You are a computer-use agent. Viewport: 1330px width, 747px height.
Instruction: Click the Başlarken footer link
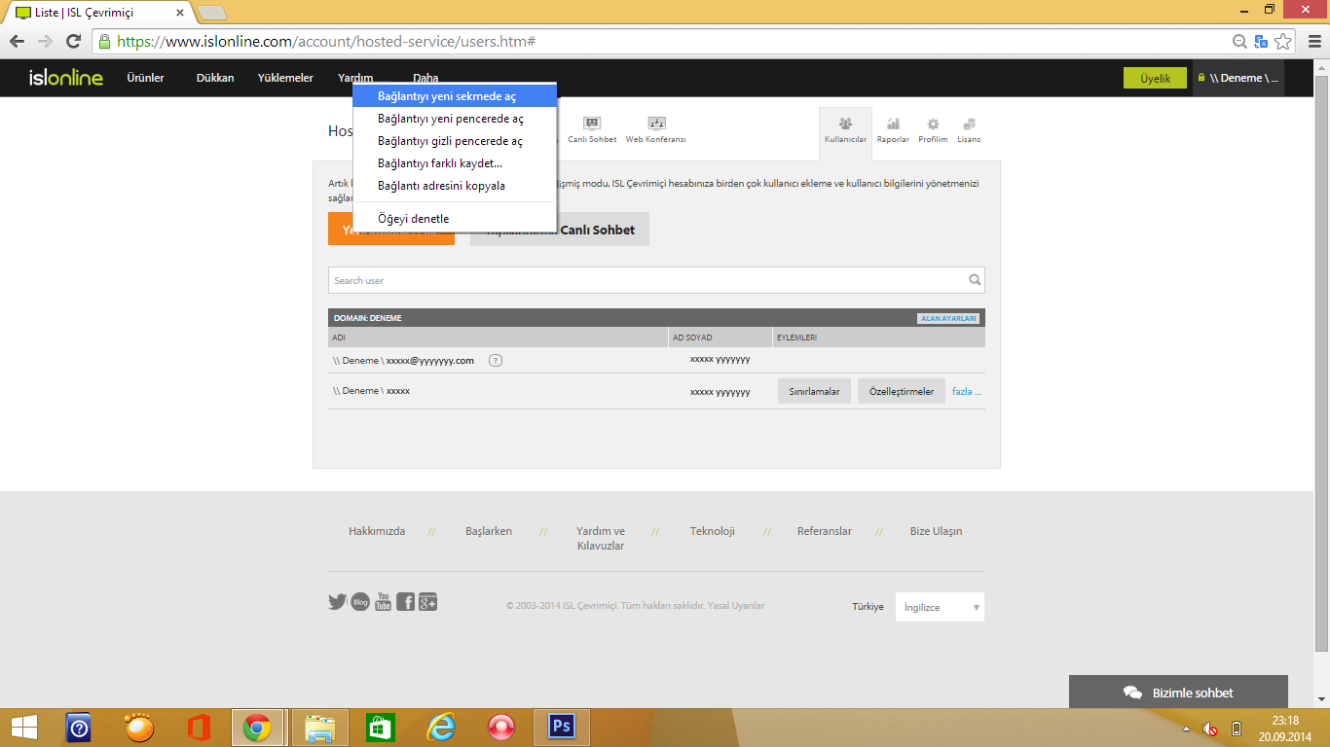489,531
